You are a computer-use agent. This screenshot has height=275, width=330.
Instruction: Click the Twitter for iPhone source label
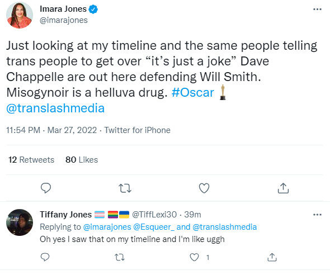[137, 130]
